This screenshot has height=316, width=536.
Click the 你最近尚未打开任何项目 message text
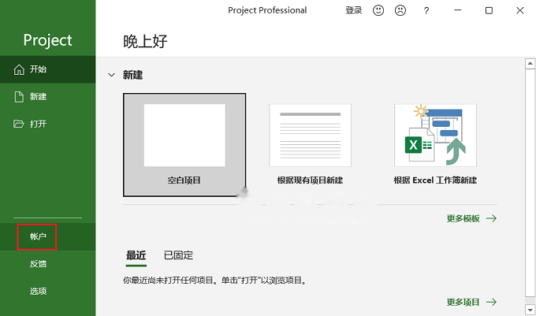pos(214,281)
